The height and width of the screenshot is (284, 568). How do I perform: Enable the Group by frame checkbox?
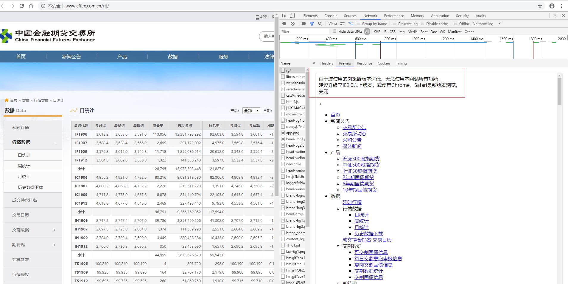(x=359, y=23)
